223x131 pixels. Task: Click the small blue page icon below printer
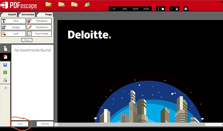click(5, 88)
